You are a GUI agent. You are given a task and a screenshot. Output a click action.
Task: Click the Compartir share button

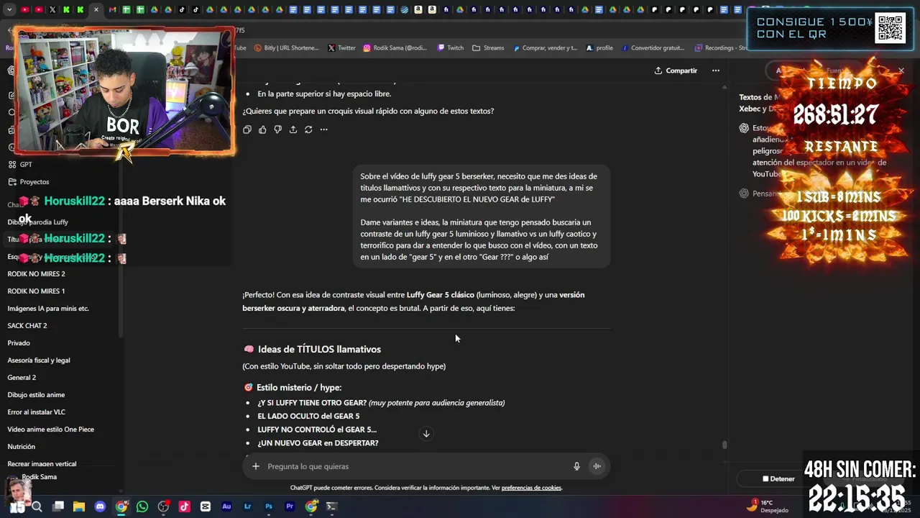coord(676,71)
